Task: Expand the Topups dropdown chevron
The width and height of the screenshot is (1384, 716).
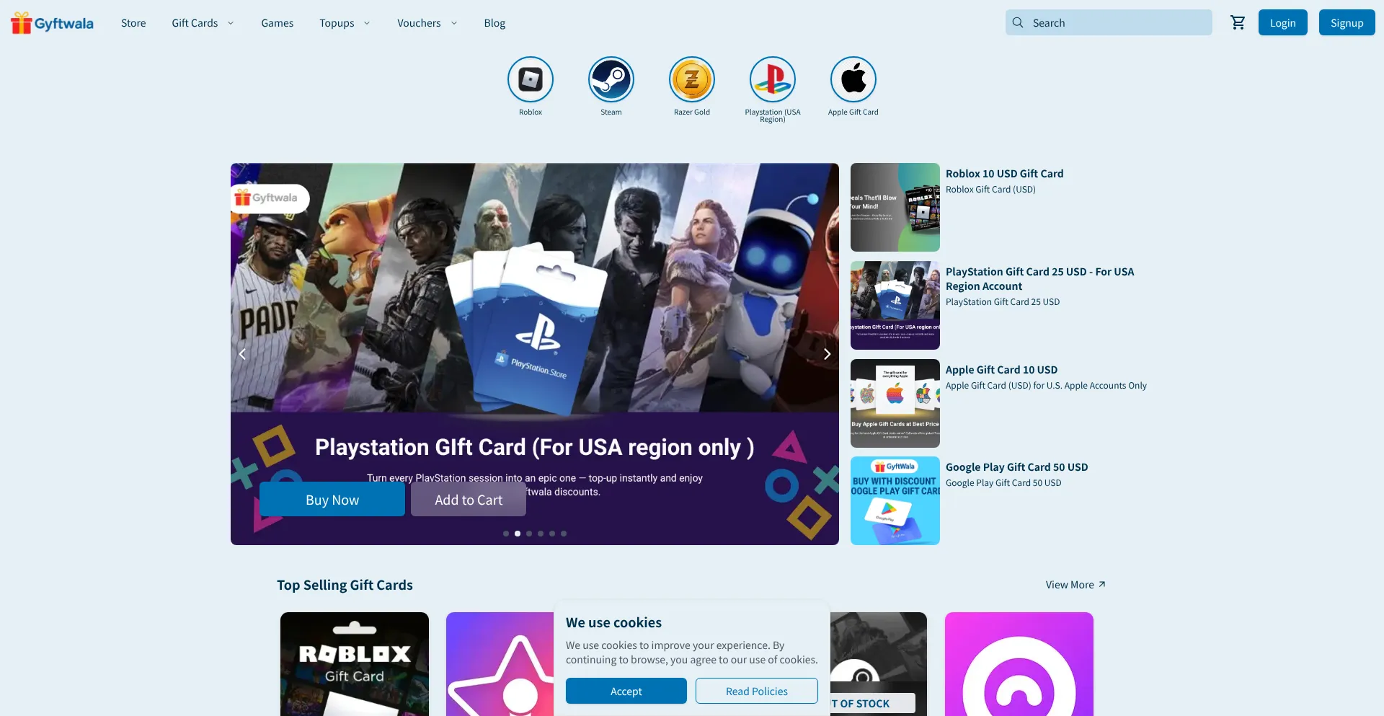Action: click(367, 23)
